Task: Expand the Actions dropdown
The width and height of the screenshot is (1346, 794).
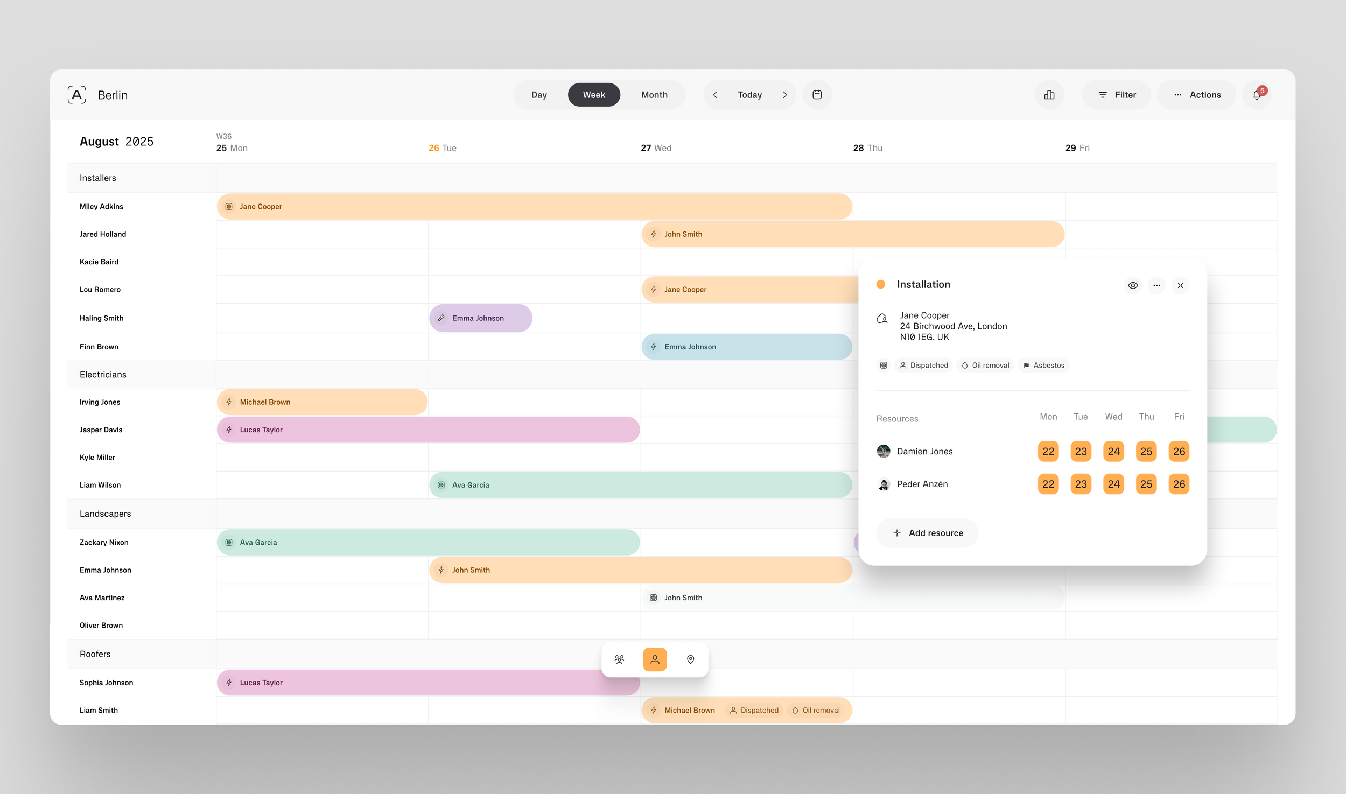Action: click(1196, 94)
